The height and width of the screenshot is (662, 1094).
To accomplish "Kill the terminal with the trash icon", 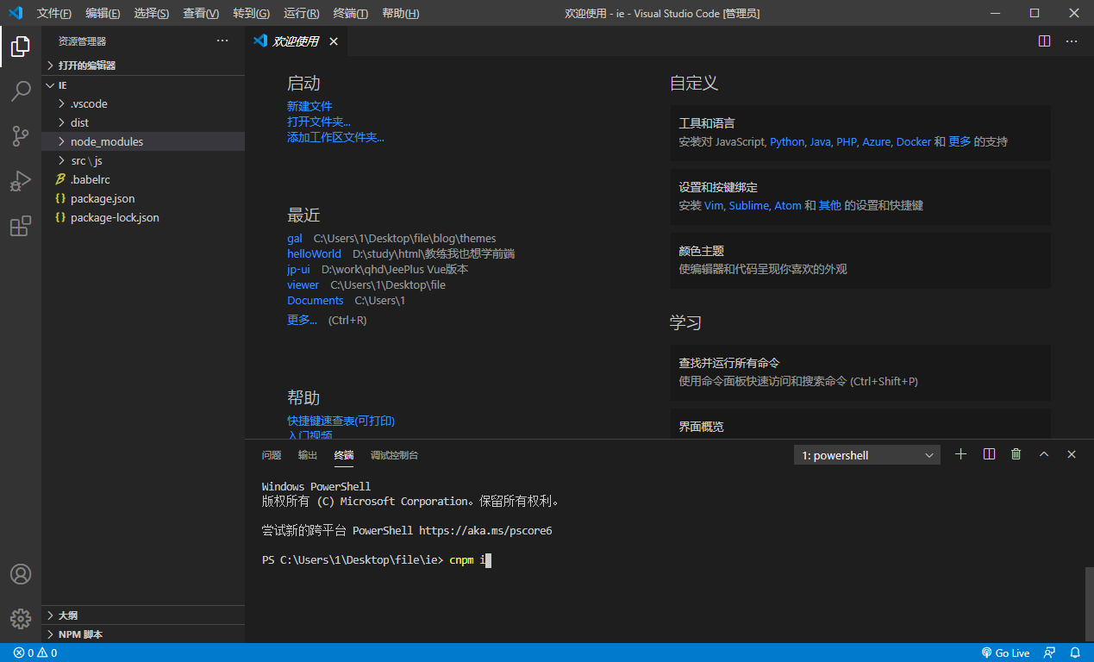I will pos(1016,453).
